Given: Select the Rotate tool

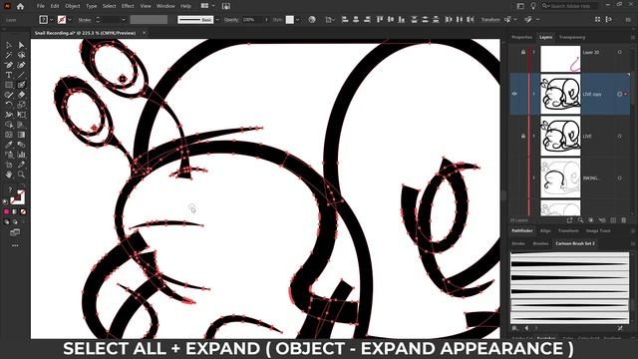Looking at the screenshot, I should click(x=9, y=105).
